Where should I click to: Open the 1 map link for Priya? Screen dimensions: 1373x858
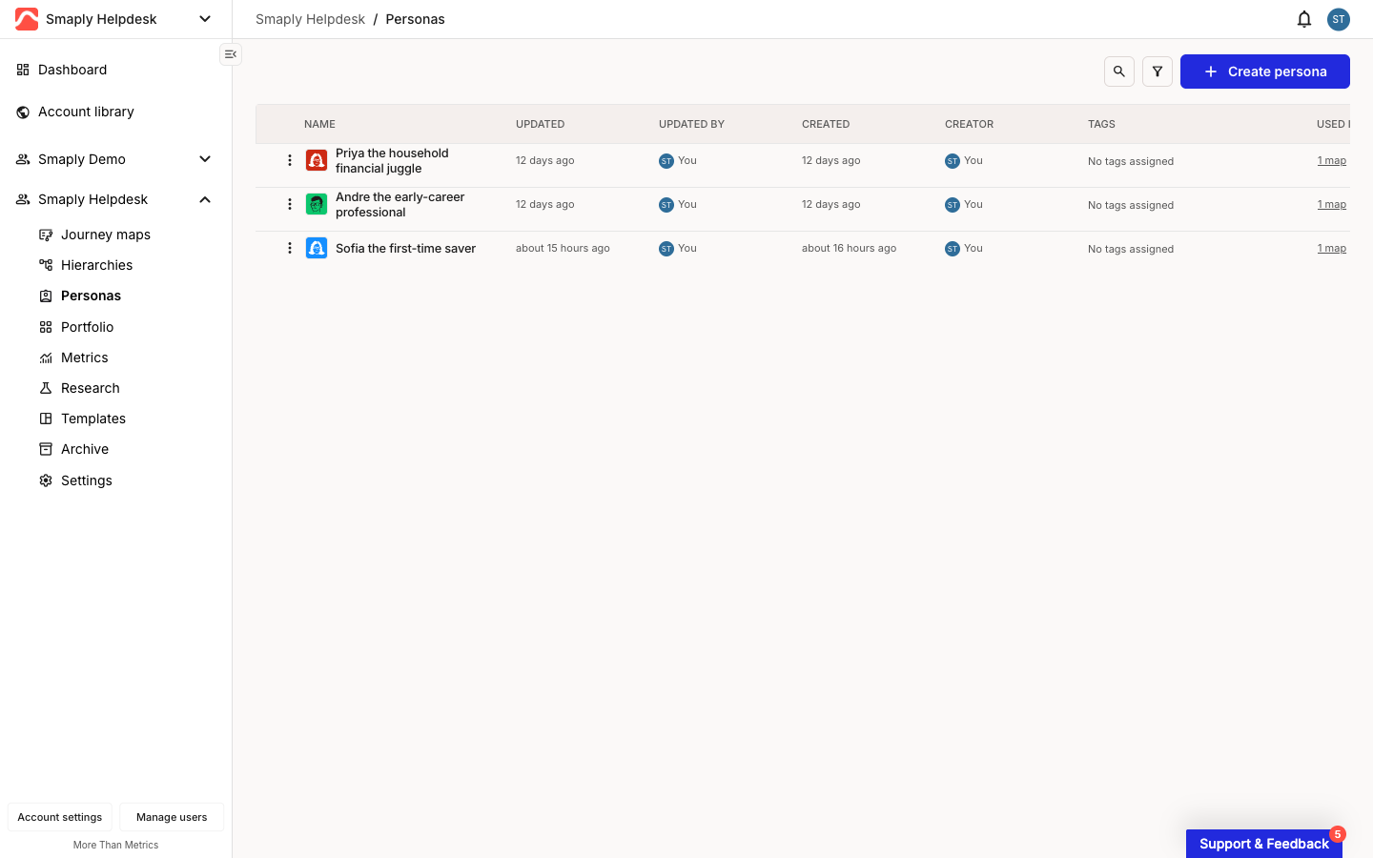coord(1332,160)
